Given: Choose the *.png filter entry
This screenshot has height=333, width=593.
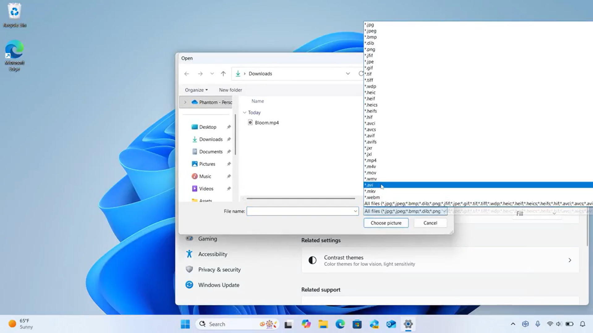Looking at the screenshot, I should click(x=370, y=49).
